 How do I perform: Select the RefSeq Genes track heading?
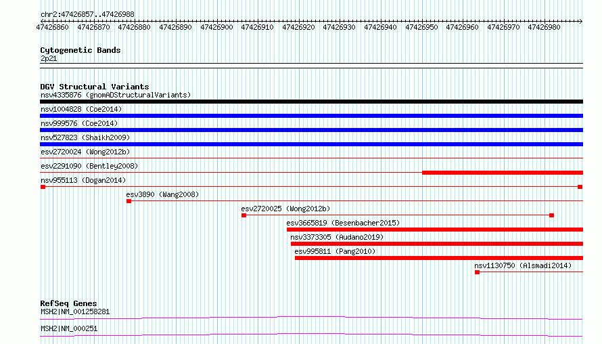pyautogui.click(x=69, y=303)
